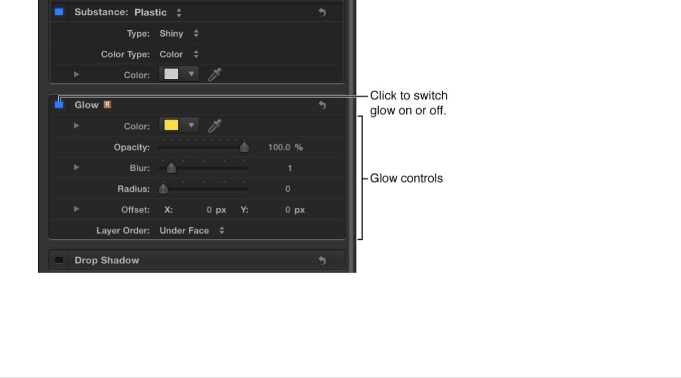Reset the Substance section parameters
The width and height of the screenshot is (681, 378).
click(322, 12)
